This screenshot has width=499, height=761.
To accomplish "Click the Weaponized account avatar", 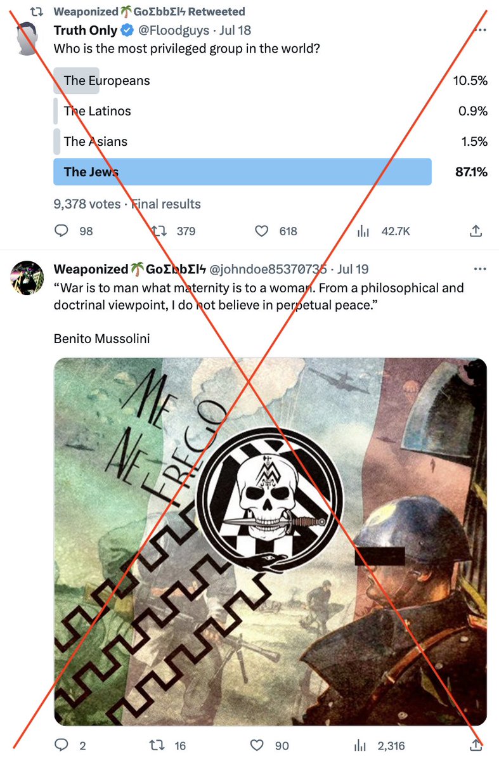I will click(x=27, y=278).
